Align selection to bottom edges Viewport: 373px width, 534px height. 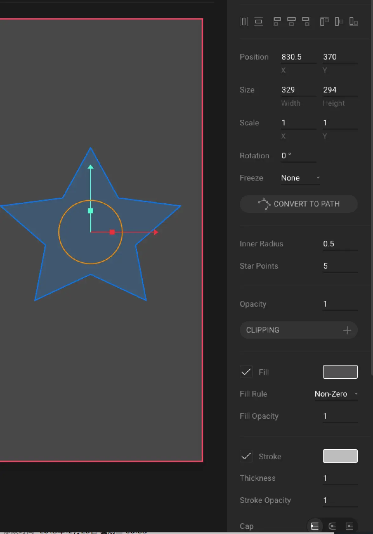(x=353, y=22)
